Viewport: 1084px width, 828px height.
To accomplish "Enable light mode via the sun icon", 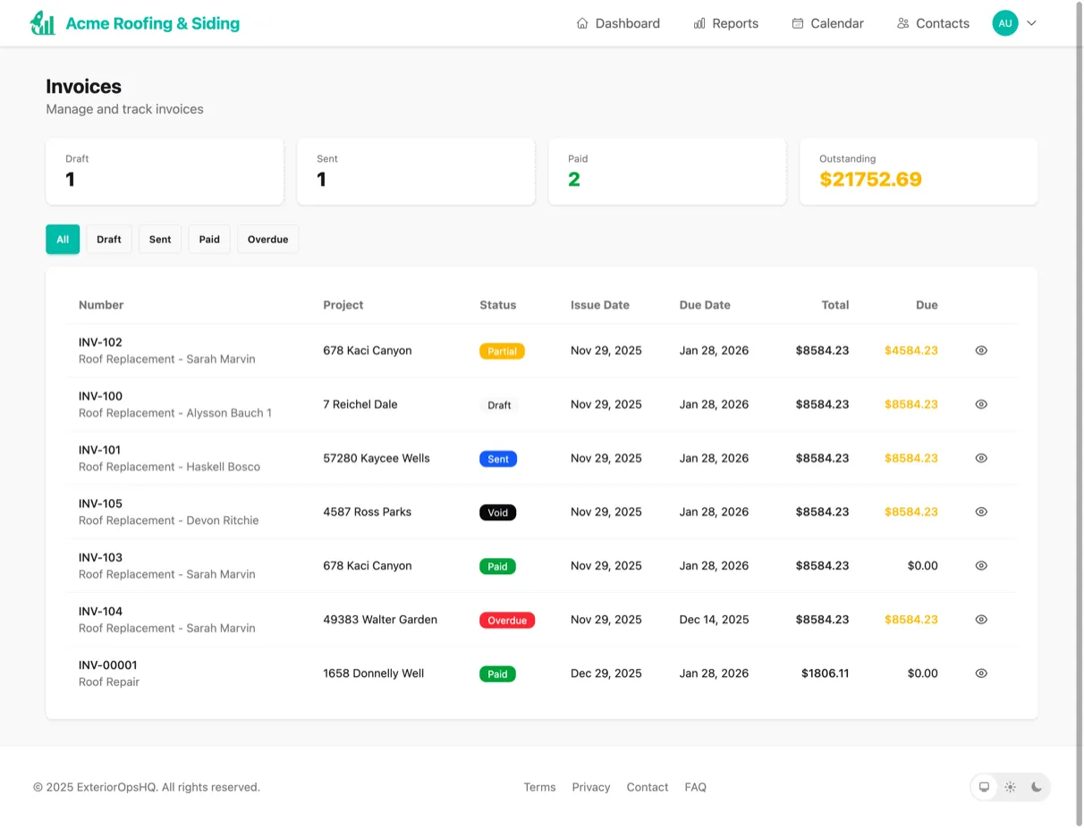I will coord(1010,787).
